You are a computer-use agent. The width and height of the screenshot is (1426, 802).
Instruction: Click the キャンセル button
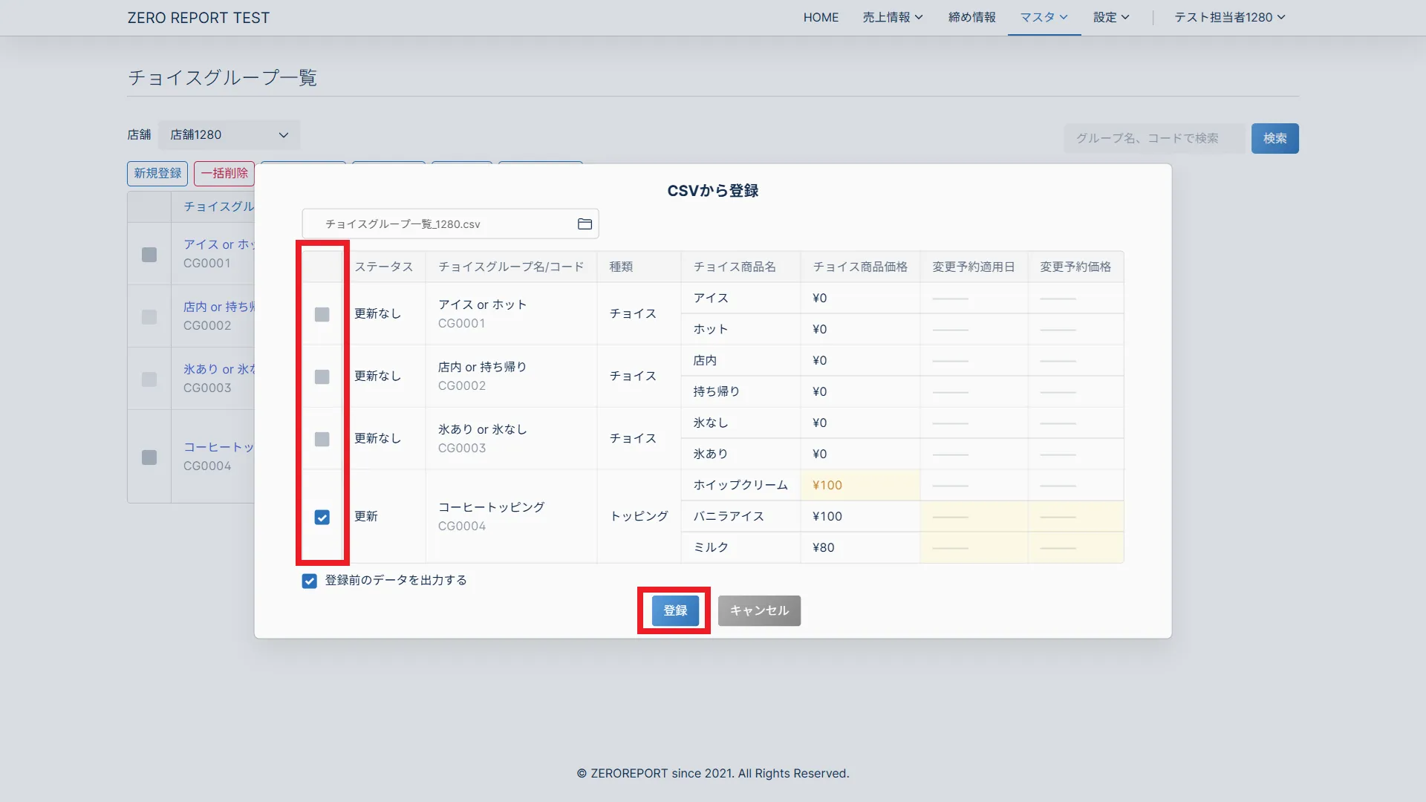758,610
